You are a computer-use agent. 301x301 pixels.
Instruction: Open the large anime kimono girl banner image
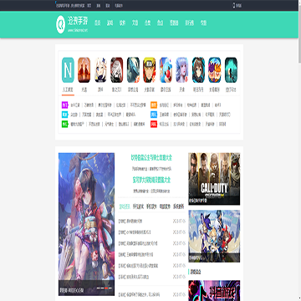pyautogui.click(x=86, y=224)
